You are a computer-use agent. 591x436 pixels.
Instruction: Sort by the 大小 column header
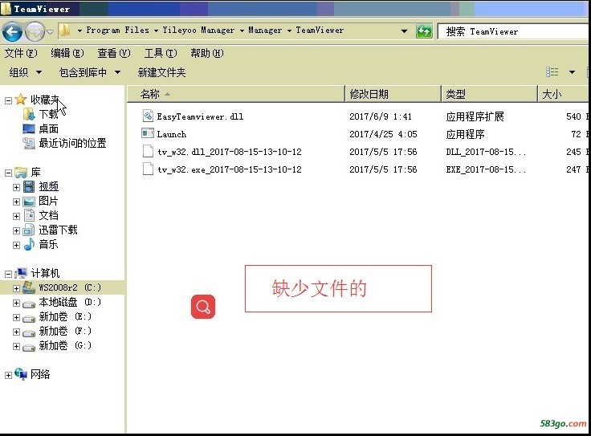coord(563,94)
